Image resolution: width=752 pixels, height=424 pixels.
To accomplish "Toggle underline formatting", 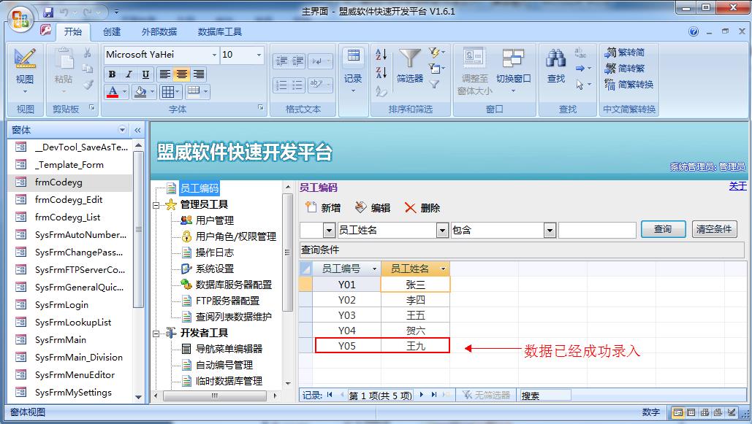I will [x=145, y=74].
